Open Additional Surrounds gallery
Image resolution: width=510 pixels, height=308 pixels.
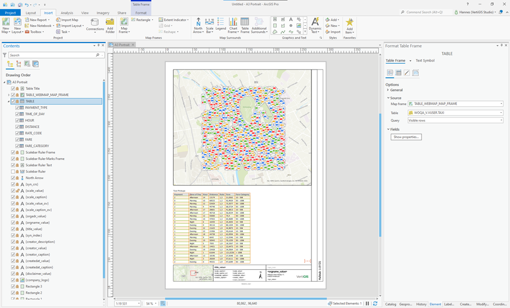pos(259,25)
